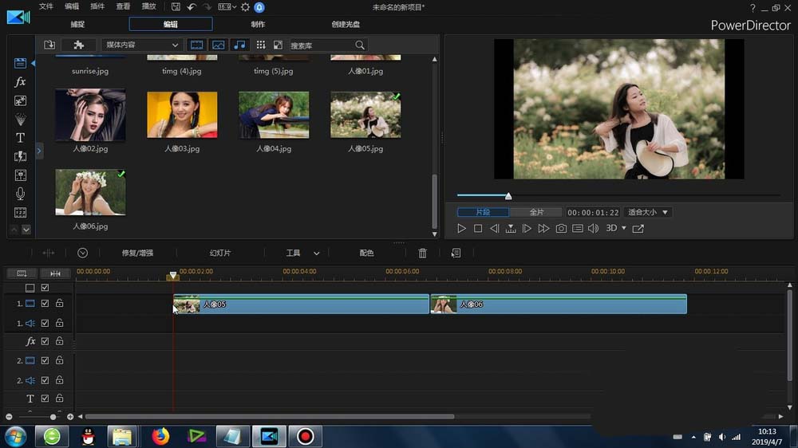Click the 修复/增强 button
The width and height of the screenshot is (798, 448).
click(137, 253)
